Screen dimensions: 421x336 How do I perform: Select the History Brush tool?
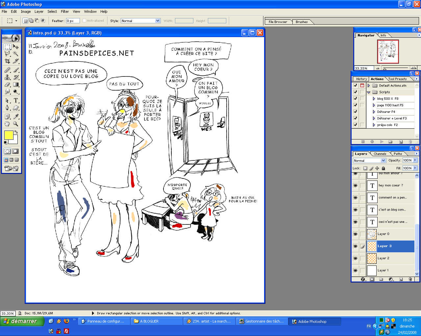pos(15,77)
